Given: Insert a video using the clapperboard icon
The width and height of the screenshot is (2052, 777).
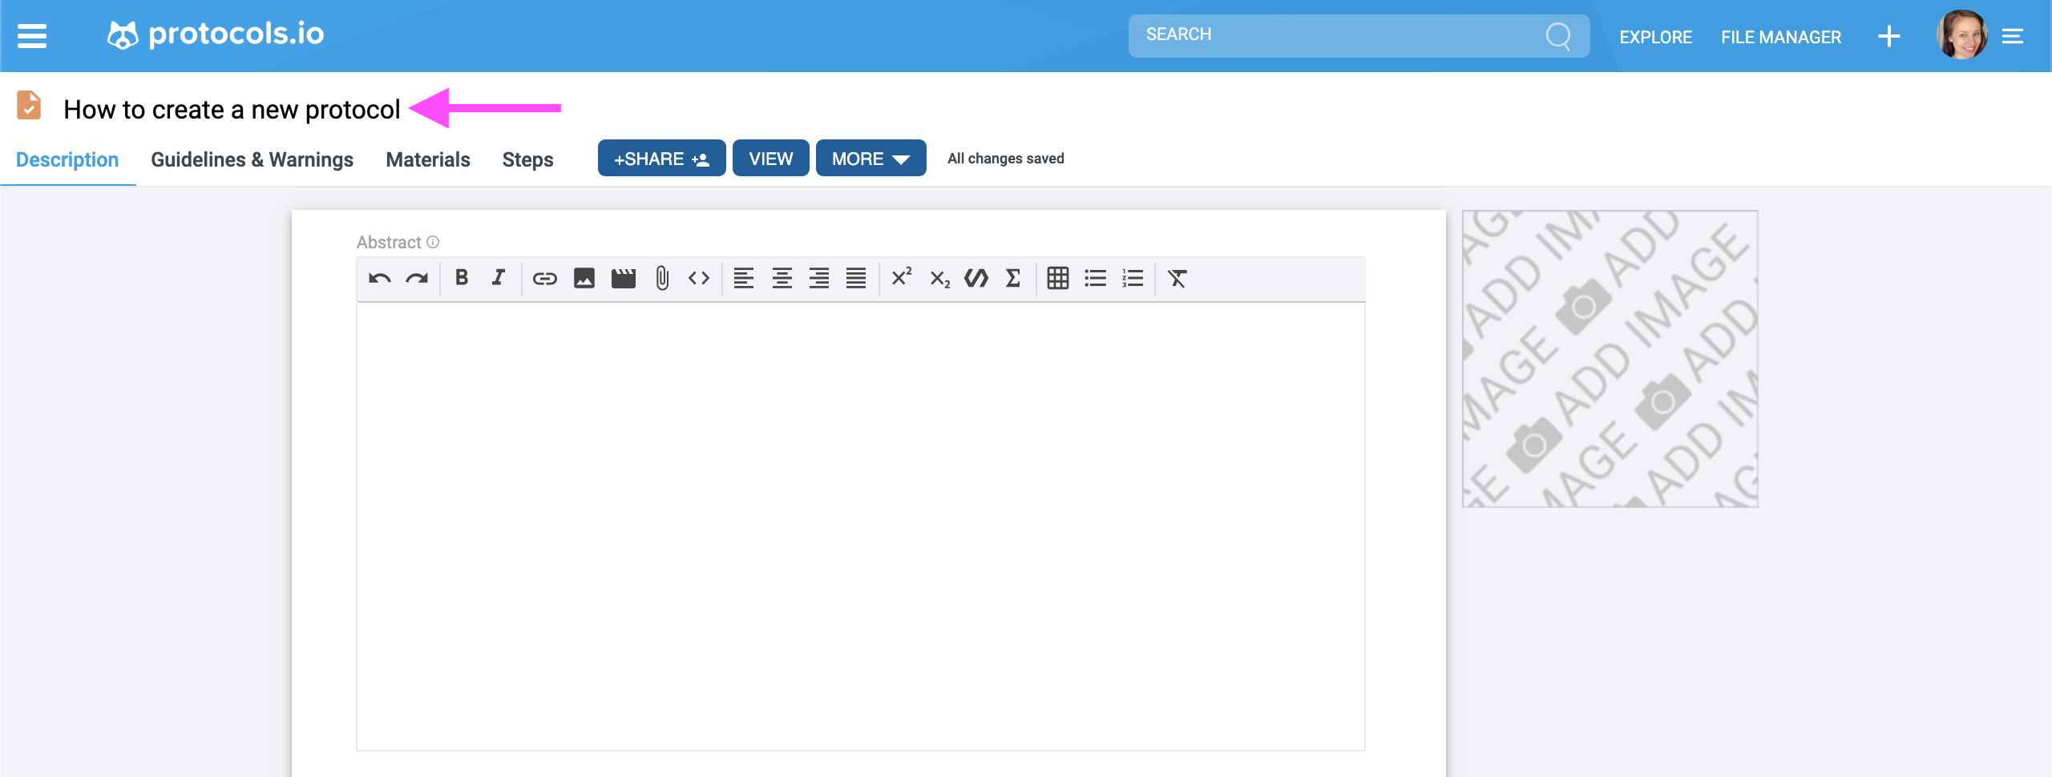Looking at the screenshot, I should [623, 278].
